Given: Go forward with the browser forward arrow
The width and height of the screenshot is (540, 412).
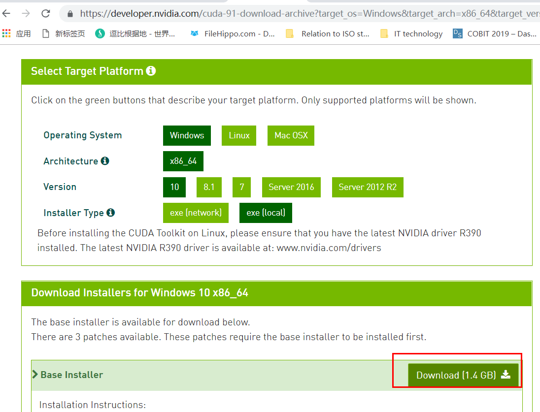Looking at the screenshot, I should pyautogui.click(x=26, y=13).
